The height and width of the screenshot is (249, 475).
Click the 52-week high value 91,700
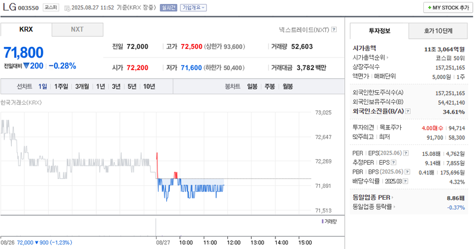(435, 138)
